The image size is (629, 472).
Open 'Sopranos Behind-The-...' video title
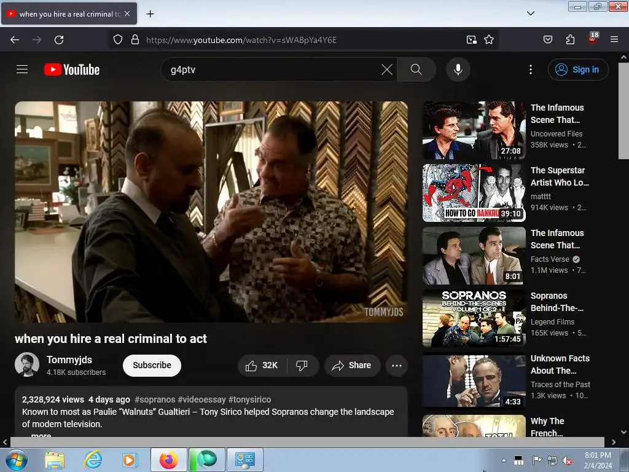[557, 301]
